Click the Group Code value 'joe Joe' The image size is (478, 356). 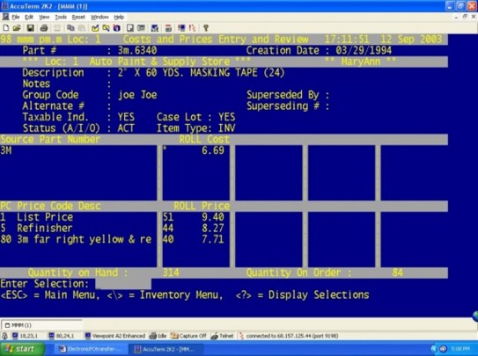click(x=137, y=95)
